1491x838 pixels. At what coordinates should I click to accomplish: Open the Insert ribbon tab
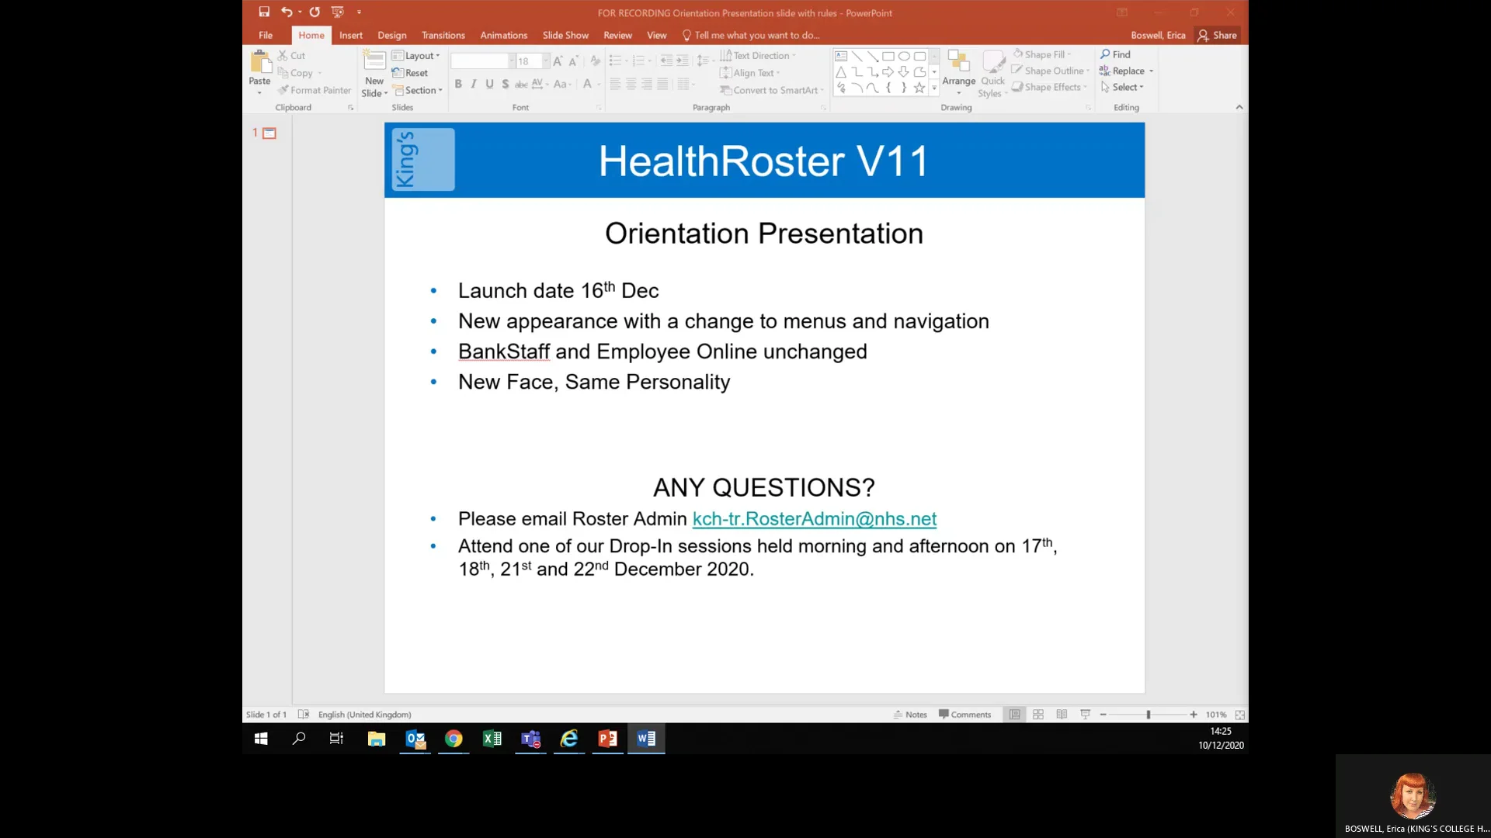(x=351, y=35)
